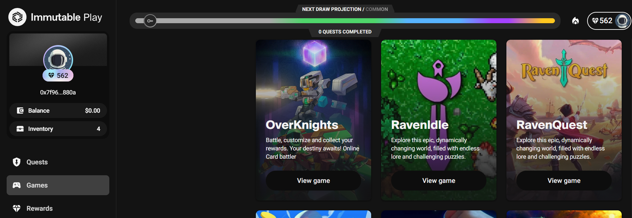Viewport: 632px width, 218px height.
Task: Copy wallet address 0x7f96...880a
Action: pyautogui.click(x=58, y=92)
